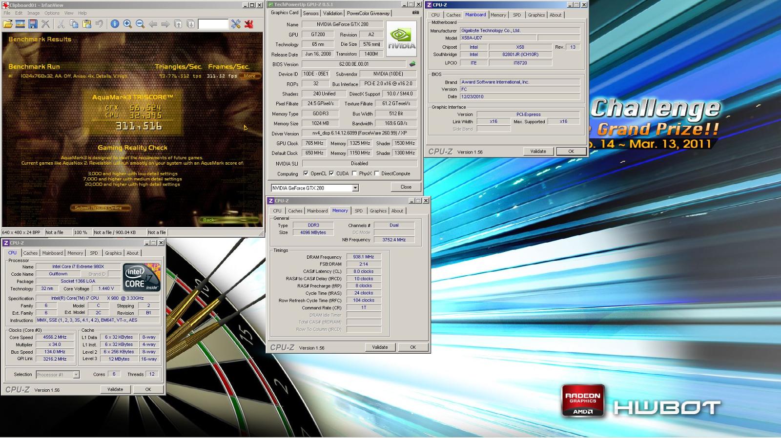Click the mainboard Model X58A-UD7 value
Viewport: 781px width, 438px height.
[x=498, y=38]
